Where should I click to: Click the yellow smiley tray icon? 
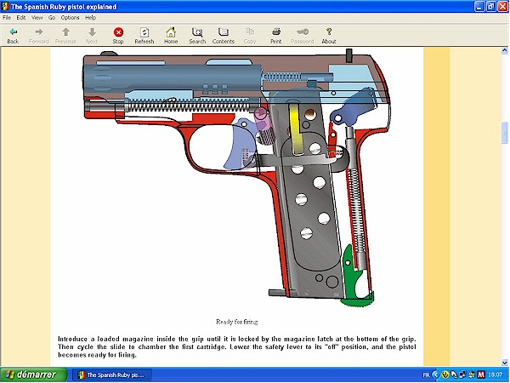445,374
